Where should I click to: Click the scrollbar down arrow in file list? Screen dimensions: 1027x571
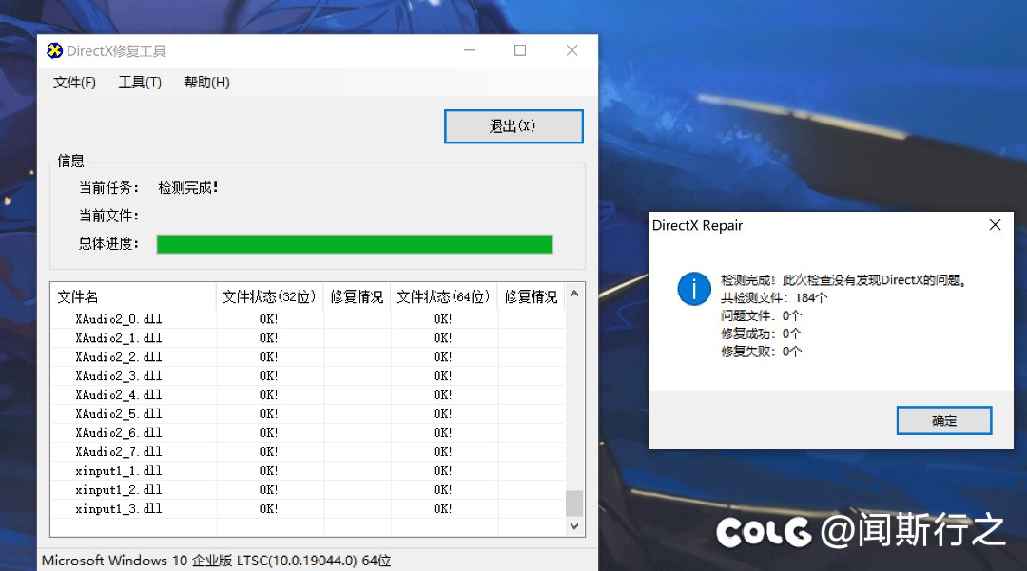tap(574, 525)
